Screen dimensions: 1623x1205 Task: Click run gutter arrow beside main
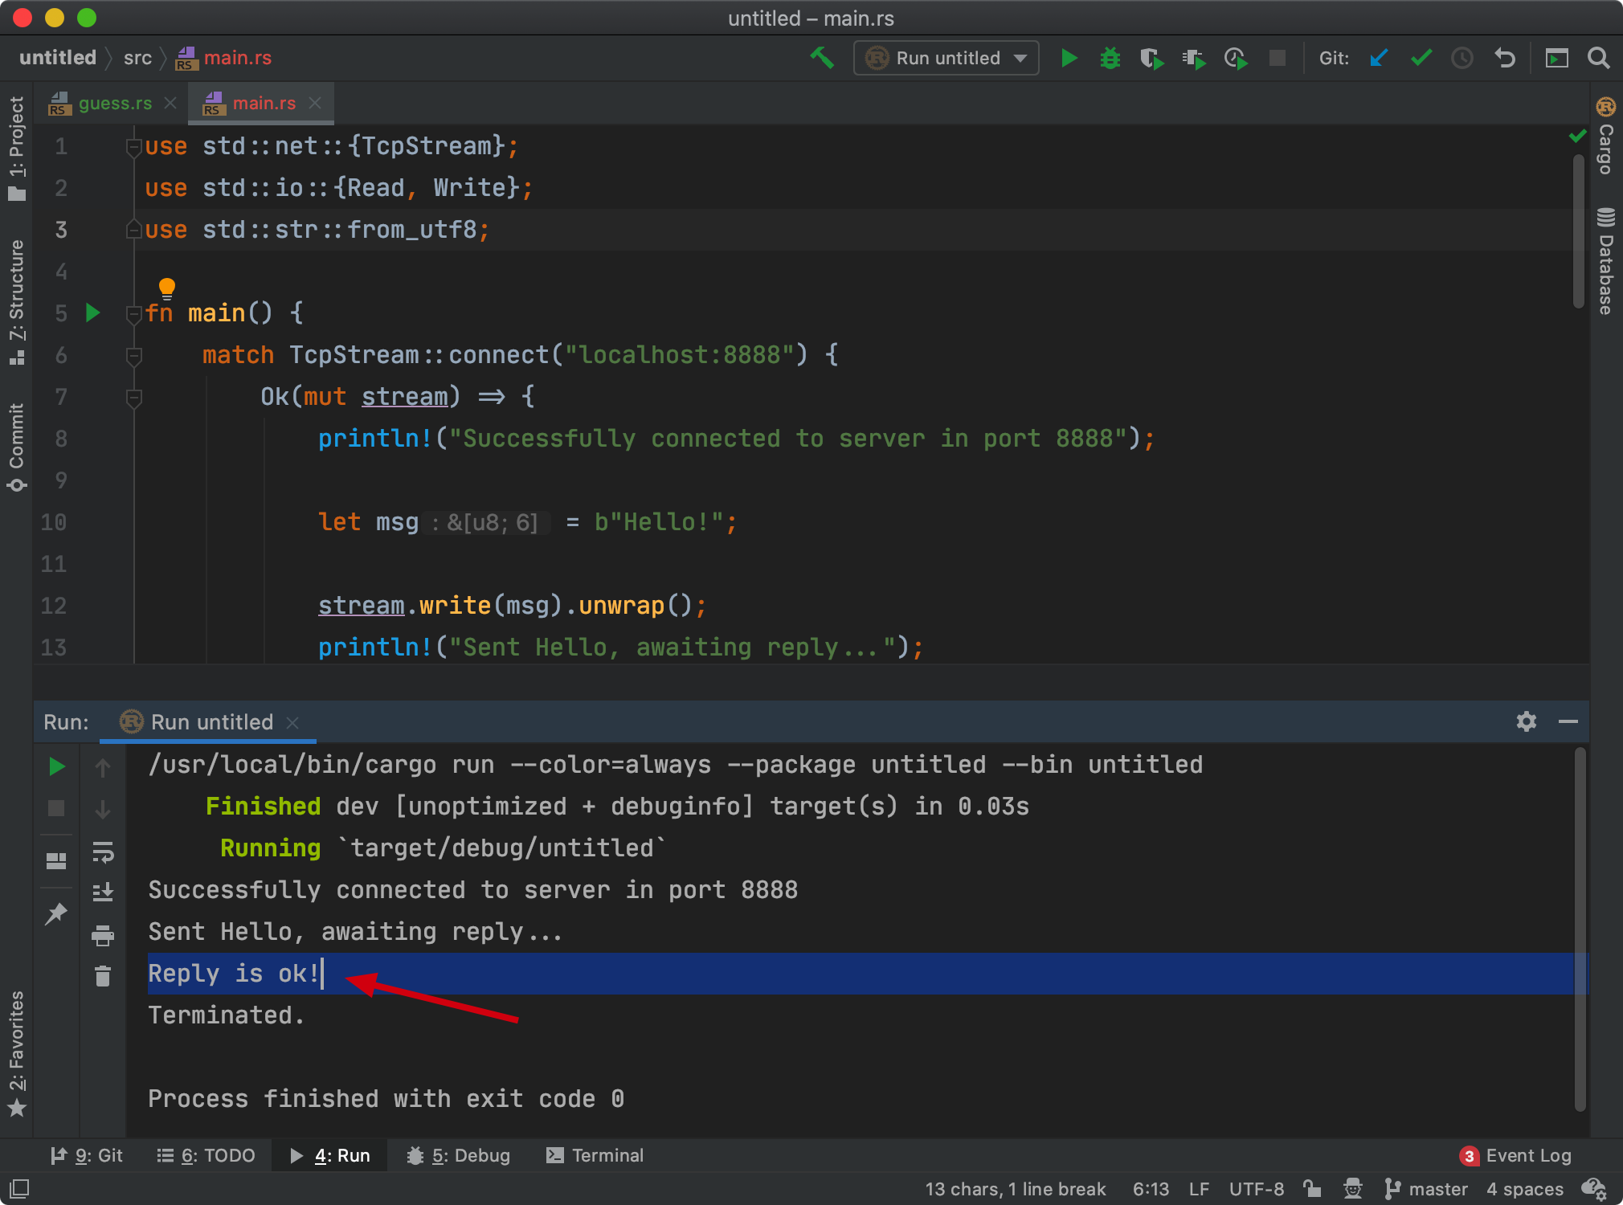93,313
